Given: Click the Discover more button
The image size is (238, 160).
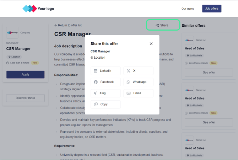Looking at the screenshot, I should 25,98.
